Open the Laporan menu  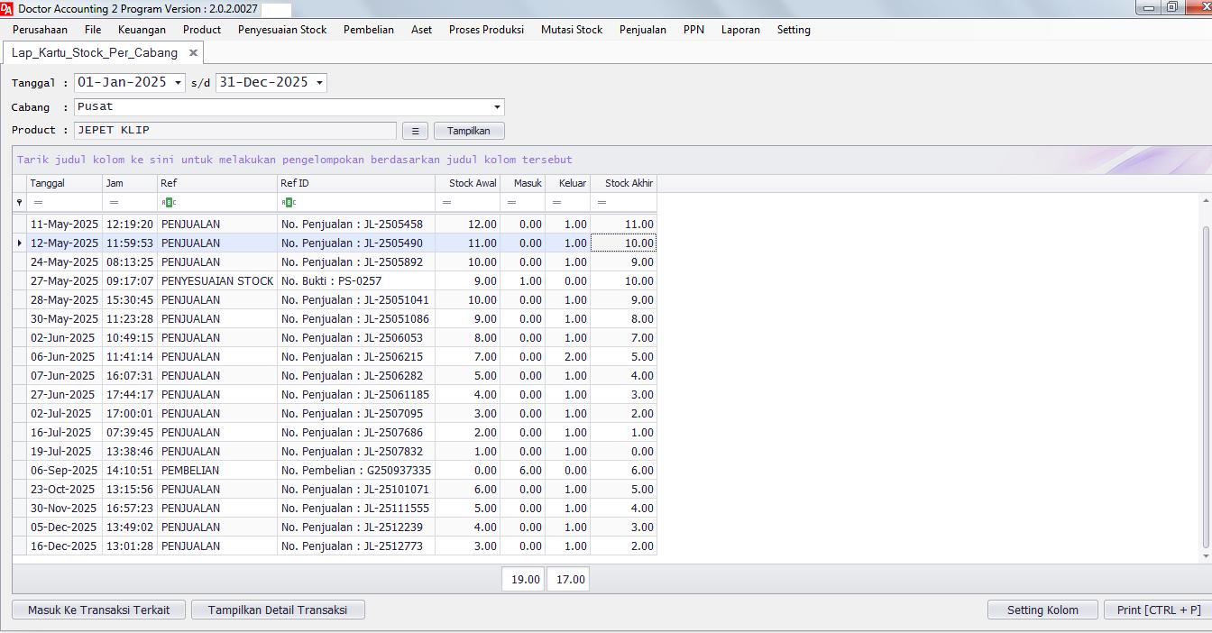point(740,30)
